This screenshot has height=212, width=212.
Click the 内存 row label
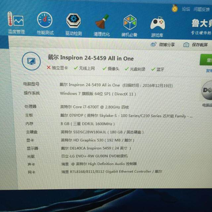click(29, 124)
